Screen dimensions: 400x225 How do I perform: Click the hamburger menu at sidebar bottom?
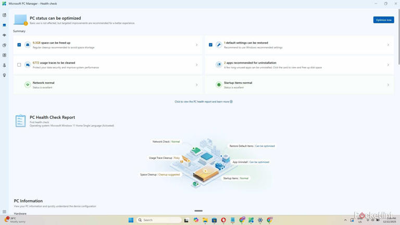click(4, 212)
